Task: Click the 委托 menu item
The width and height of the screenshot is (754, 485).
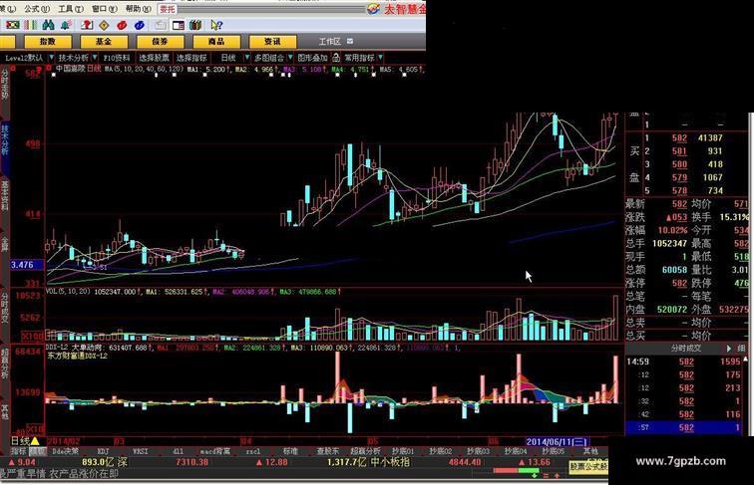Action: click(168, 9)
